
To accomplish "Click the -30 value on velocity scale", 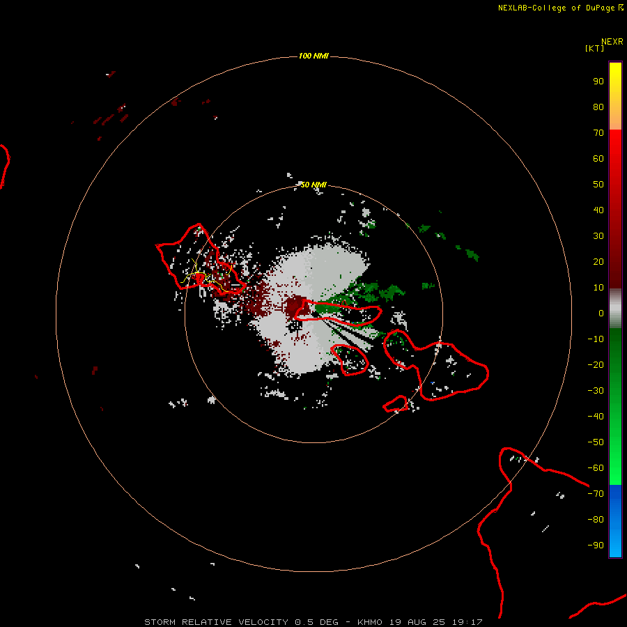I will 596,391.
